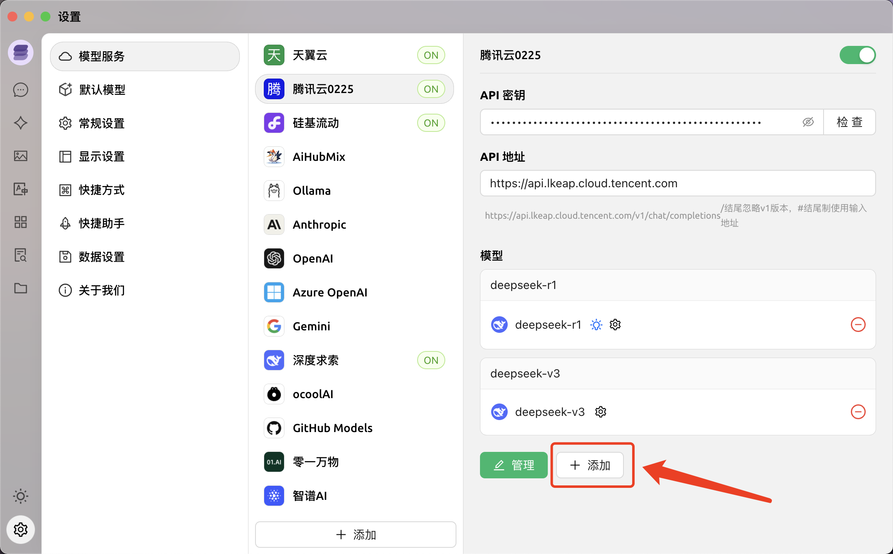Click the 检查 API key button
The width and height of the screenshot is (893, 554).
tap(849, 122)
